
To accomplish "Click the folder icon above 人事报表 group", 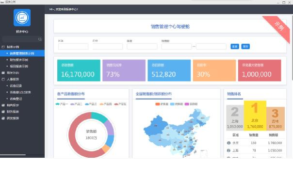I will (3, 73).
